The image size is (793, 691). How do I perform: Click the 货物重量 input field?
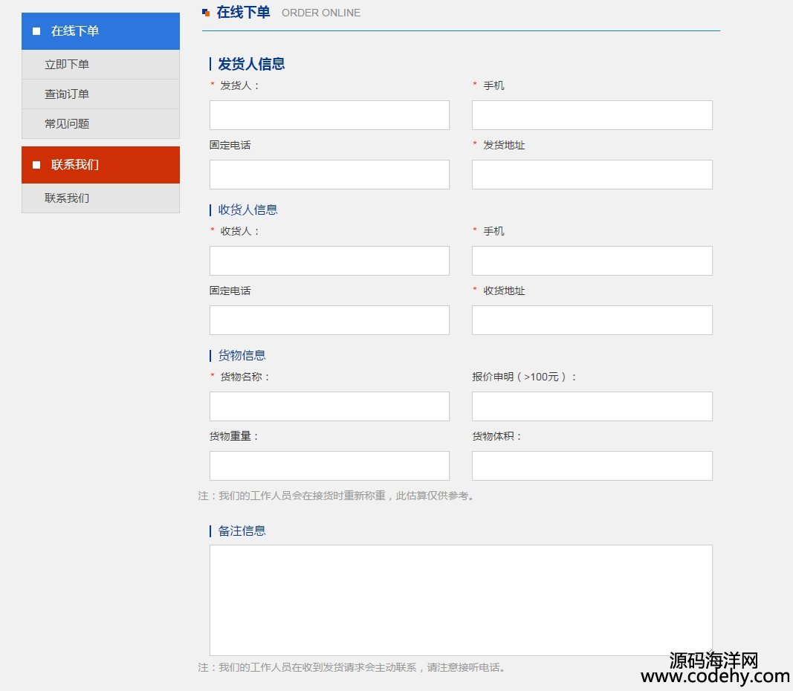click(x=329, y=466)
